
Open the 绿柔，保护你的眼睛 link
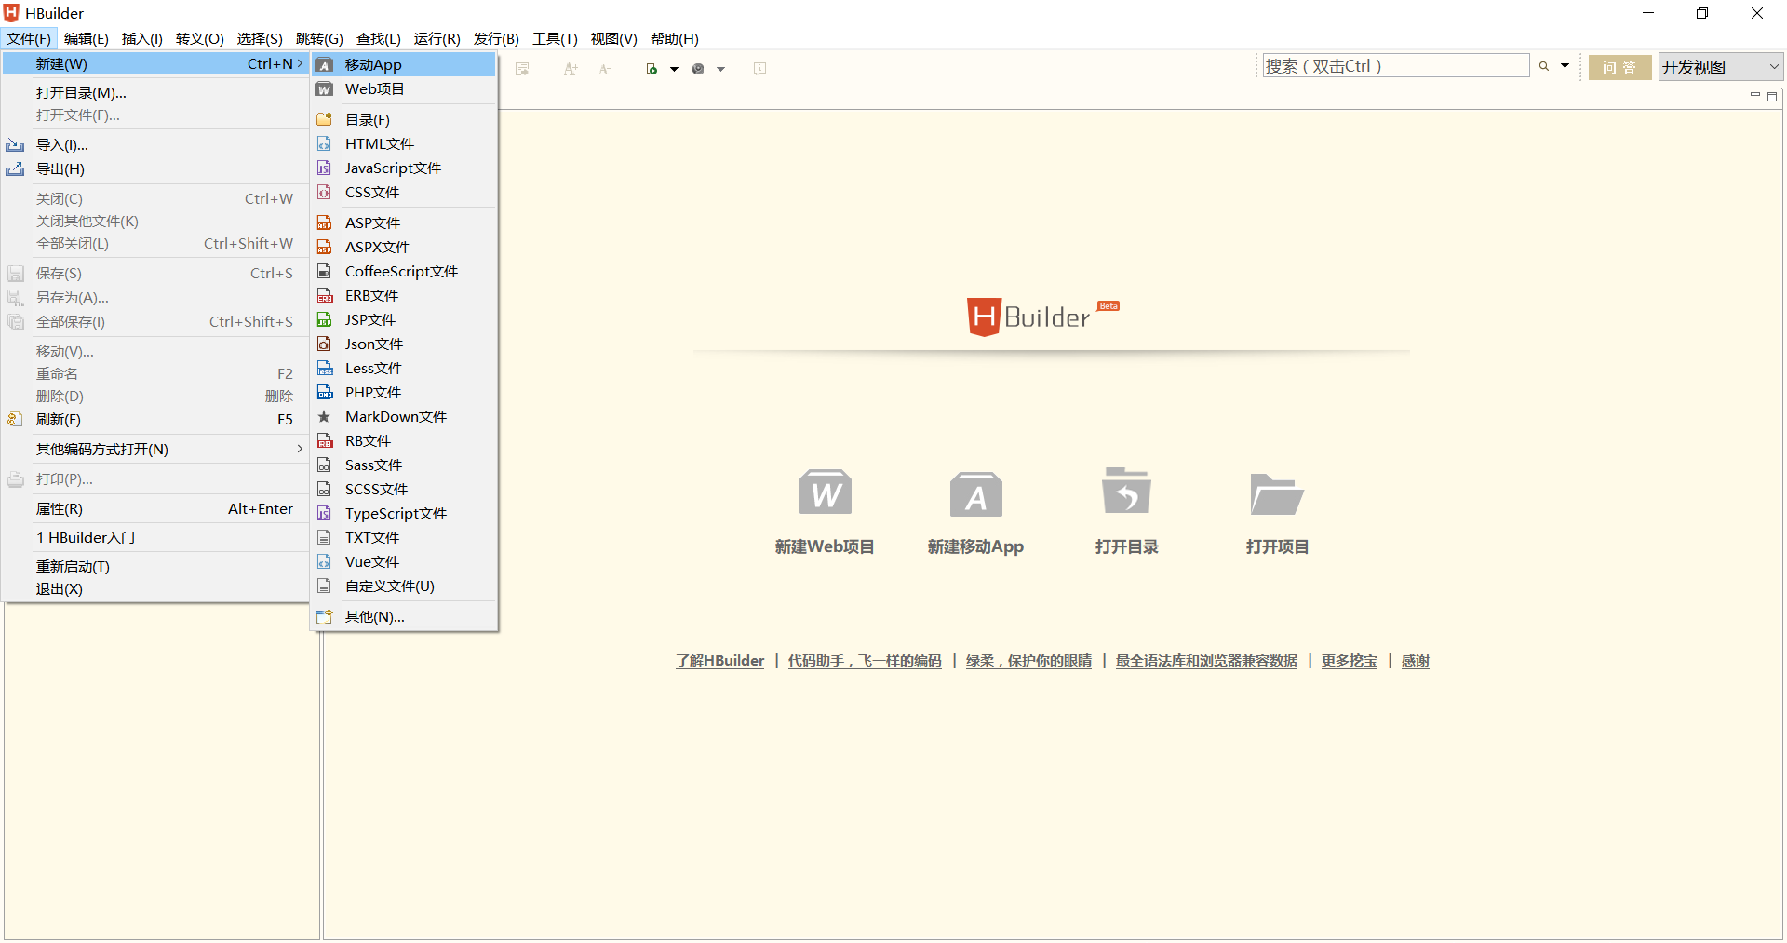pyautogui.click(x=1028, y=661)
